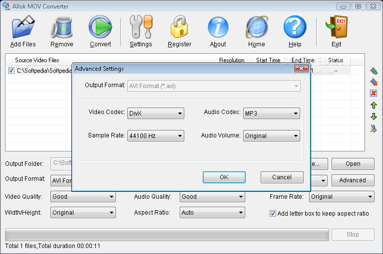Viewport: 383px width, 254px height.
Task: Click the Exit door icon
Action: pos(337,27)
